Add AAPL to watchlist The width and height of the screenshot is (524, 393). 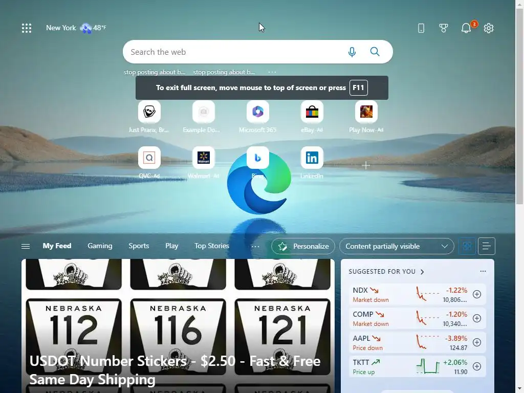477,342
